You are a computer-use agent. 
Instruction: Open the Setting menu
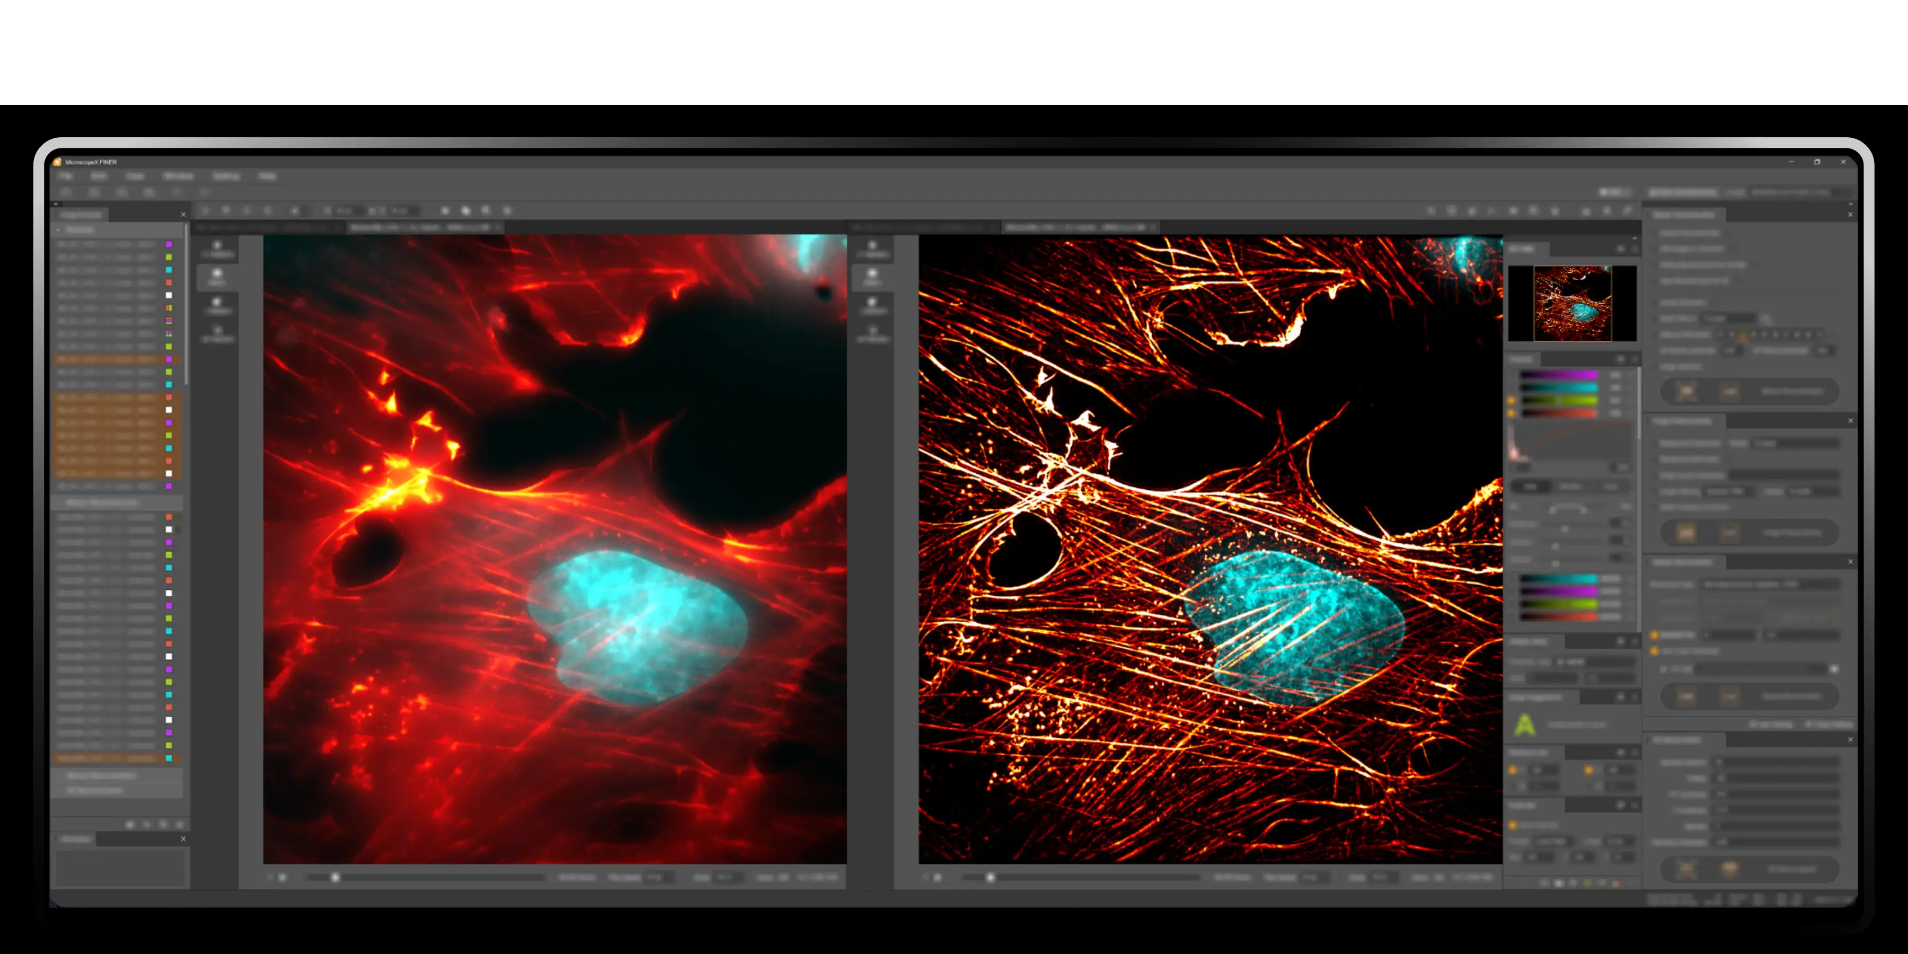click(226, 176)
